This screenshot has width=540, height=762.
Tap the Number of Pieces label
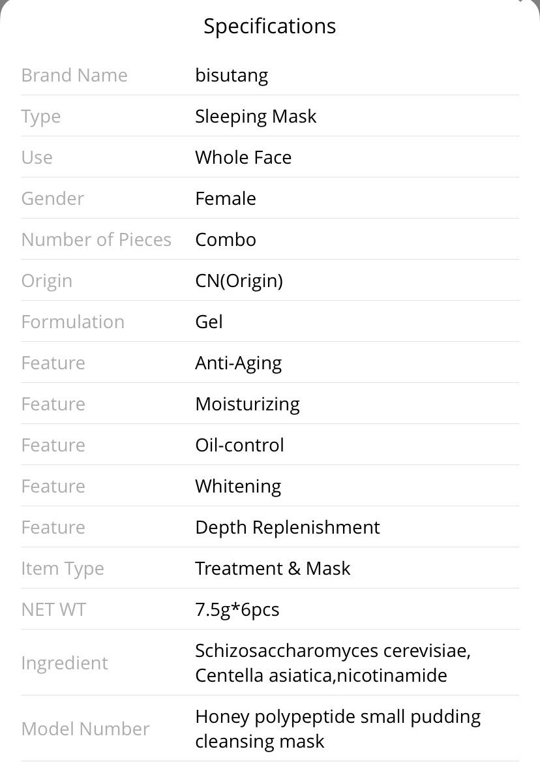(x=96, y=239)
